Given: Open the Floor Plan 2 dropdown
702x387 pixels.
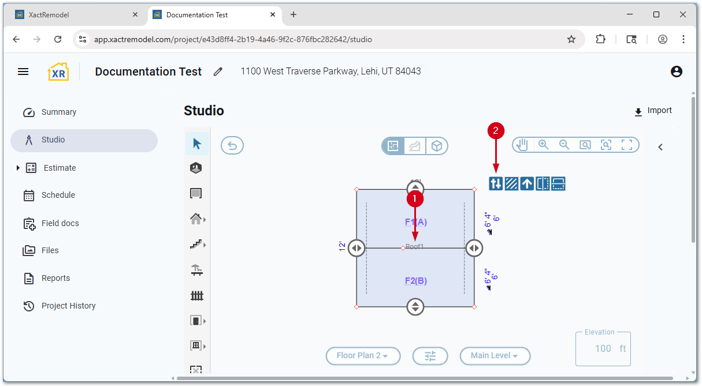Looking at the screenshot, I should pyautogui.click(x=364, y=356).
